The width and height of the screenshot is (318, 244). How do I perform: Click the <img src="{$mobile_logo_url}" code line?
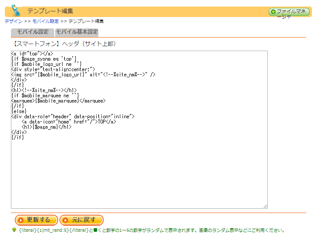tap(84, 75)
